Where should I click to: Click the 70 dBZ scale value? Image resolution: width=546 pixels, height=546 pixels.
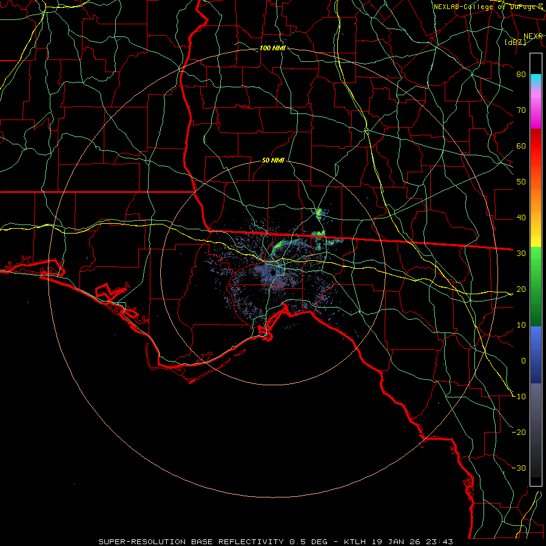tap(521, 110)
